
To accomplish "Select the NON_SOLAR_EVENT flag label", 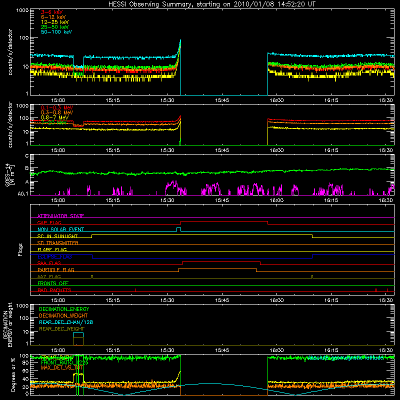I will tap(60, 229).
